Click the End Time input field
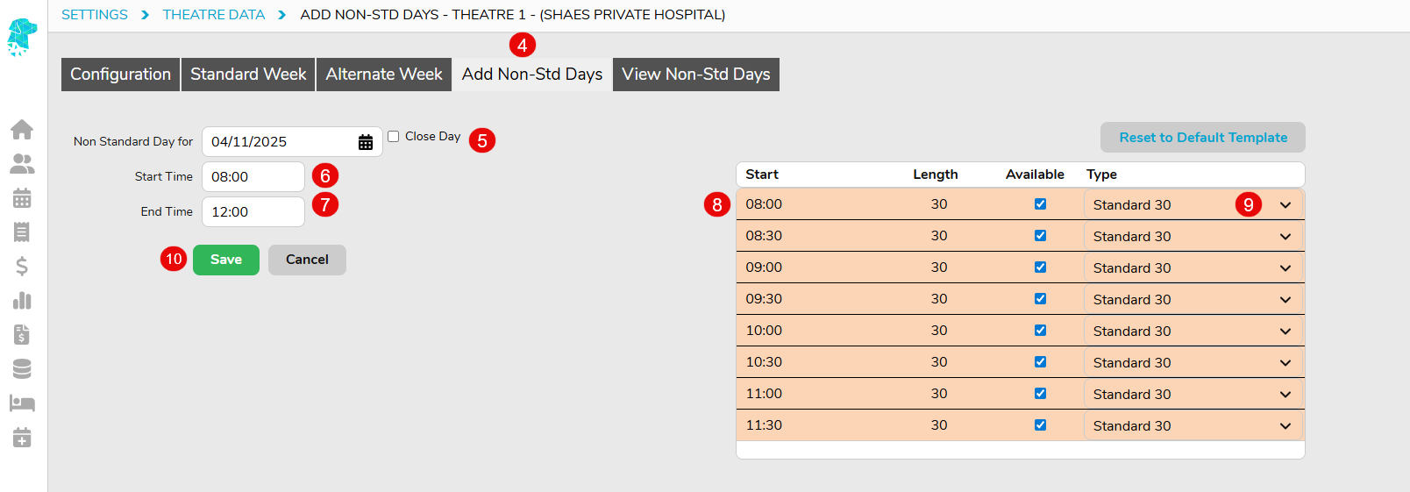 point(253,212)
